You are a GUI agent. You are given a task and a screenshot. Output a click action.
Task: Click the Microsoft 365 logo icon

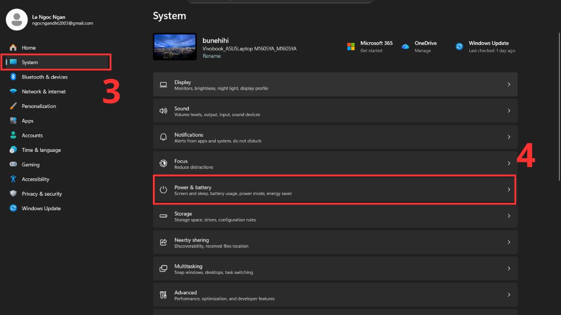pos(351,46)
